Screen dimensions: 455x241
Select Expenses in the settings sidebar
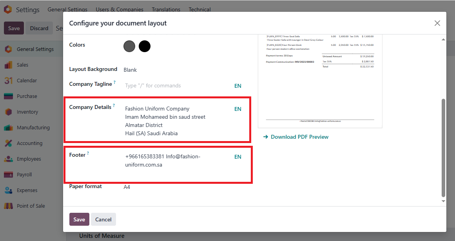tap(27, 190)
